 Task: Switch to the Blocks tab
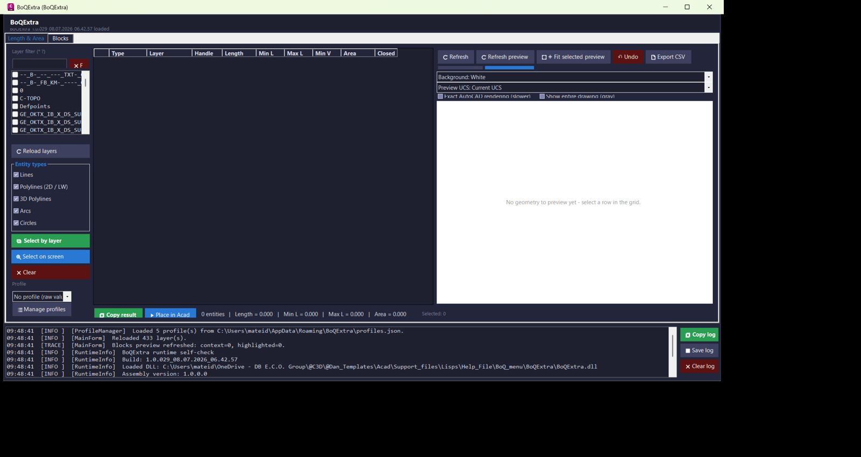tap(60, 39)
